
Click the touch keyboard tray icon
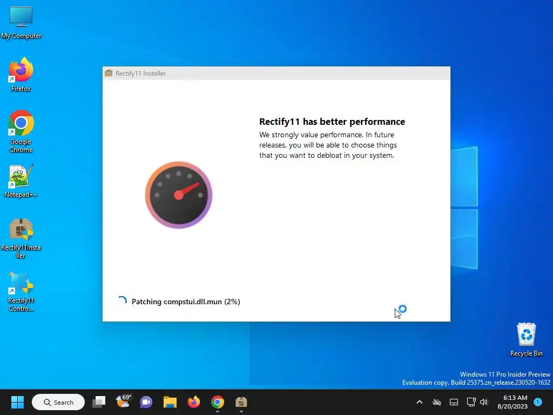pos(454,402)
